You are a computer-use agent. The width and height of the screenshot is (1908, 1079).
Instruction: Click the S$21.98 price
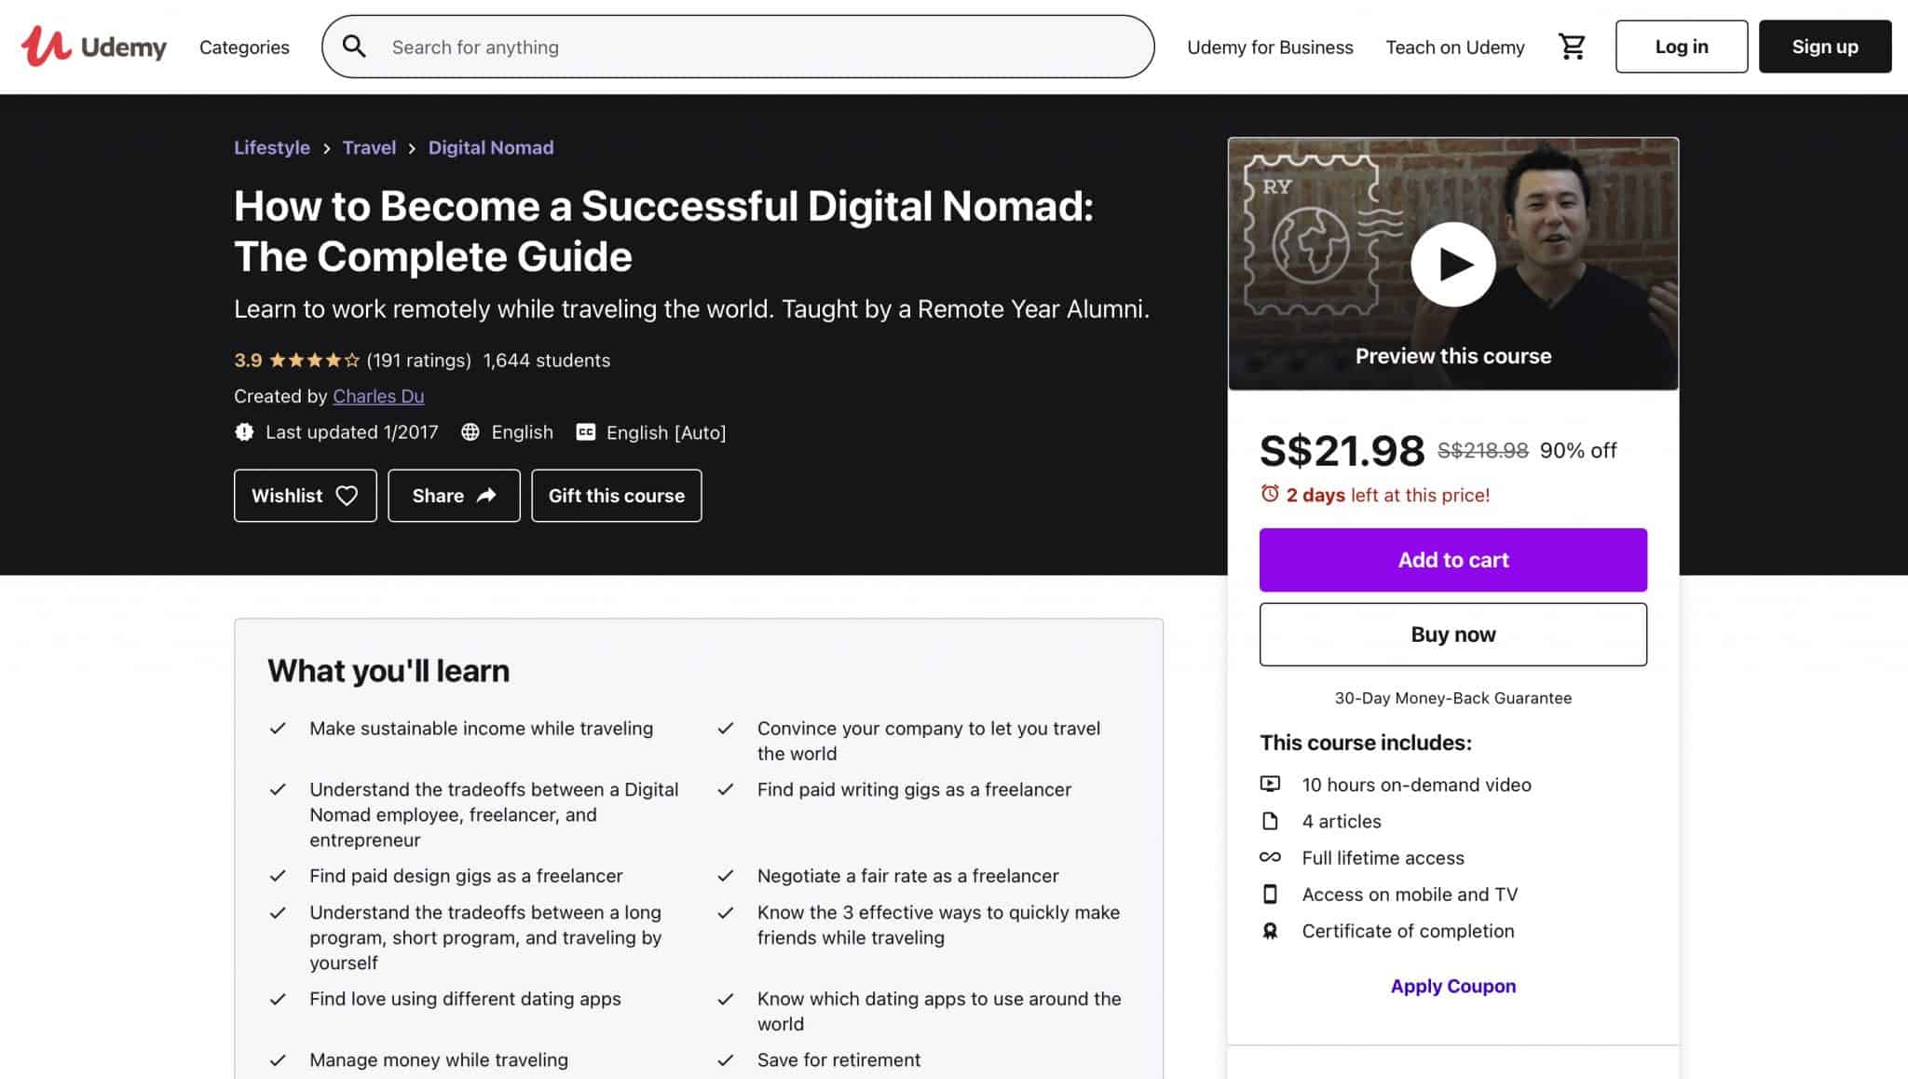[x=1342, y=451]
